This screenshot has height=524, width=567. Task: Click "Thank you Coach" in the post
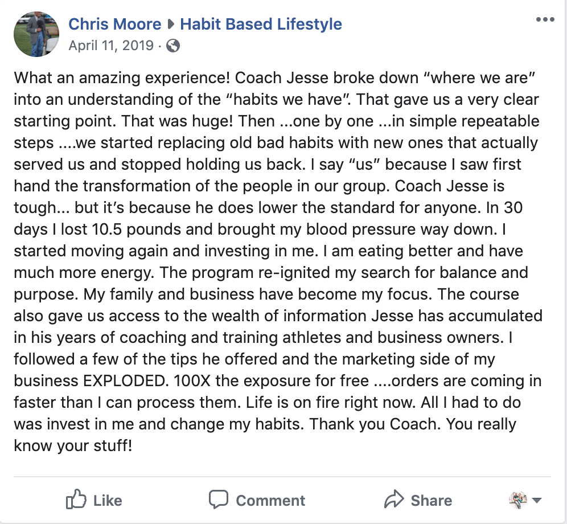[x=375, y=424]
